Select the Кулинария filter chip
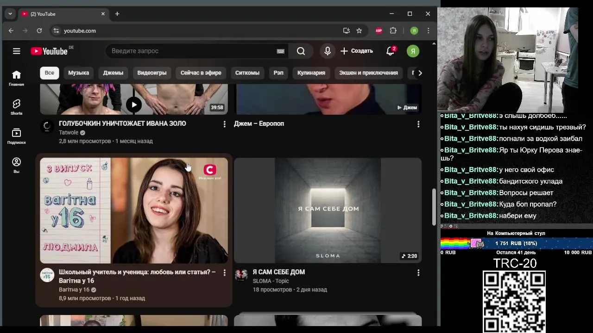 [x=311, y=73]
